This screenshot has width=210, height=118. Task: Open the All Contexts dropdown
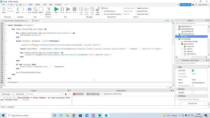coord(21,94)
